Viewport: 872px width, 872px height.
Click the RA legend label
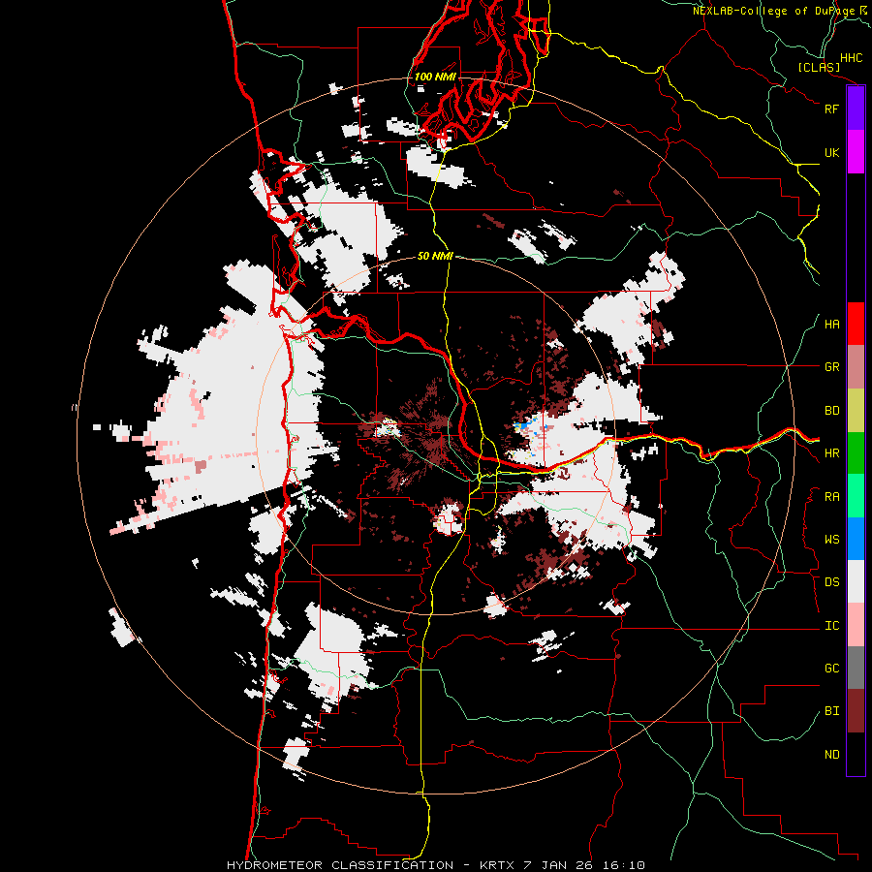(x=831, y=497)
